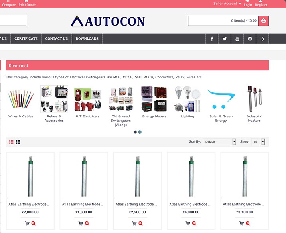Open Industrial Heaters category thumbnail
This screenshot has width=286, height=233.
254,99
